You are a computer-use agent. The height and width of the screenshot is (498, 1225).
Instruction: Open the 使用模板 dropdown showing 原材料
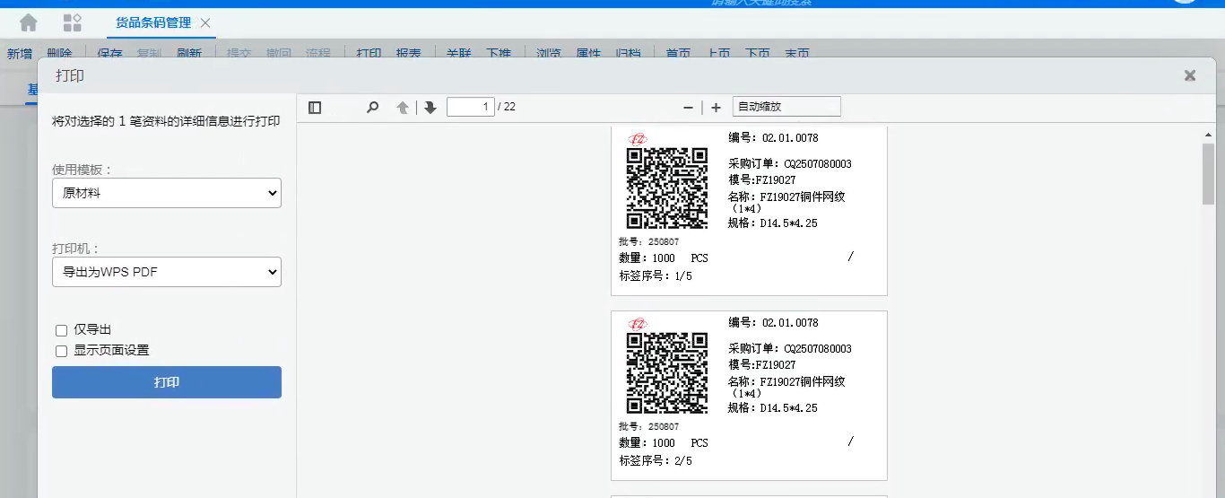(x=167, y=193)
